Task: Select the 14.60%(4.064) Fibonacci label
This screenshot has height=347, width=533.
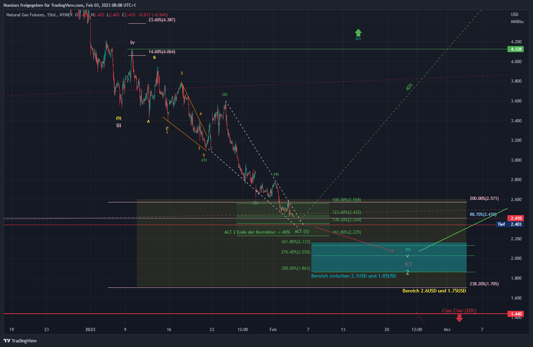Action: click(x=162, y=52)
